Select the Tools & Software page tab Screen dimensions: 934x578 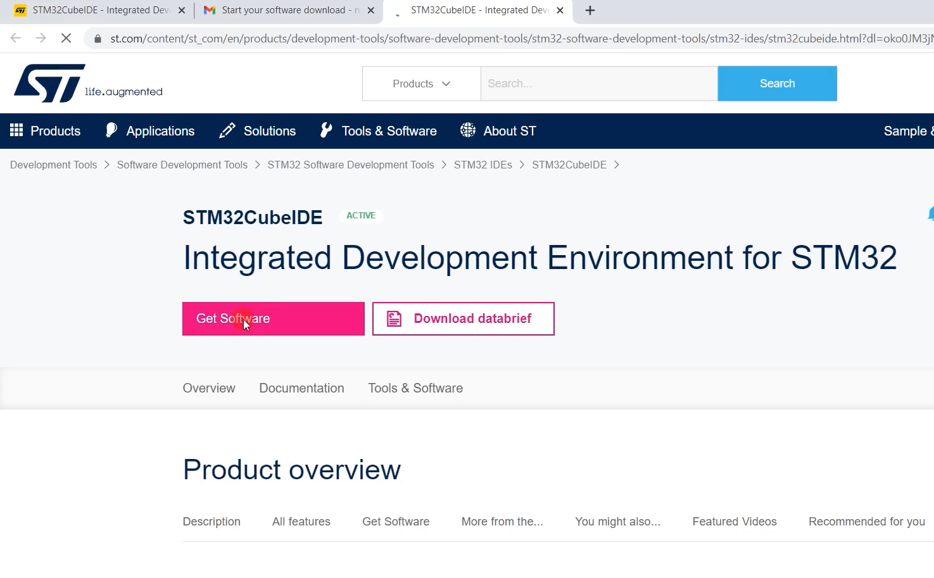[415, 388]
